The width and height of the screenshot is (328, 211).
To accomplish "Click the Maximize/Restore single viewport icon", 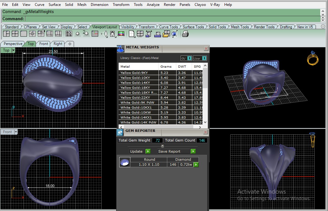I will coord(24,34).
